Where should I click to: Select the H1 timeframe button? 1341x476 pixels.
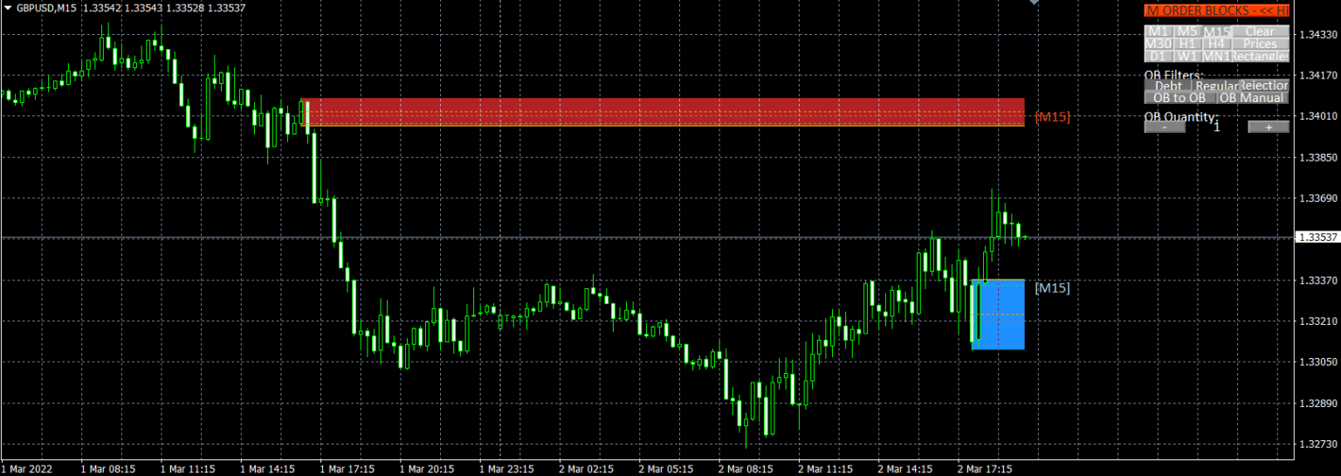1186,44
